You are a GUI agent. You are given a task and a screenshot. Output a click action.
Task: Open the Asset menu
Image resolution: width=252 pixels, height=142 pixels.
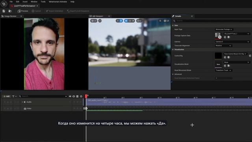[25, 2]
